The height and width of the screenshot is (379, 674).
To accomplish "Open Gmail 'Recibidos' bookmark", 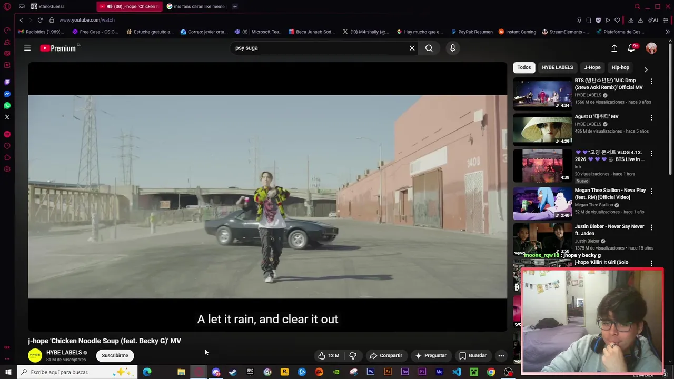I will tap(41, 32).
